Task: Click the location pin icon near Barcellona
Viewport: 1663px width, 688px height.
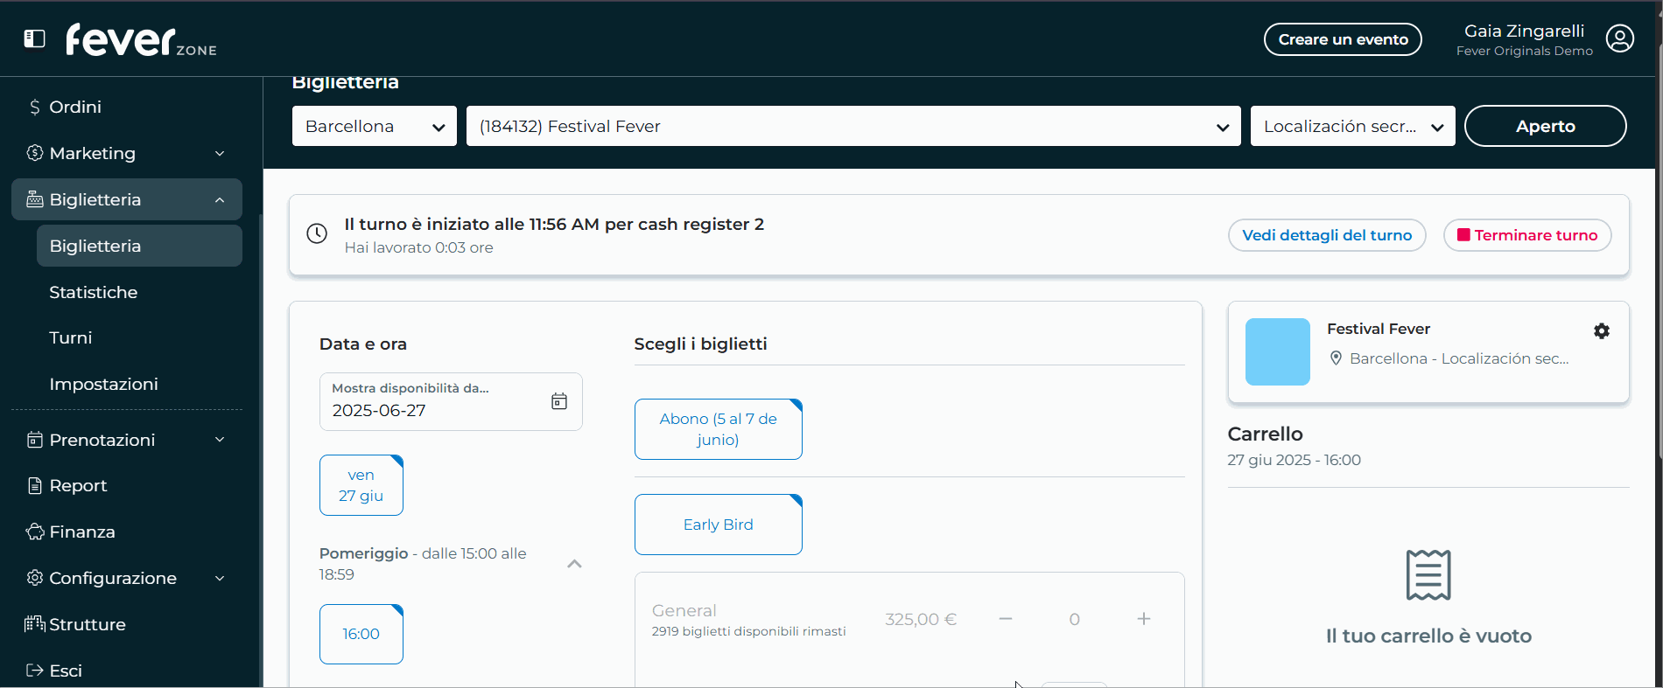Action: click(1336, 358)
